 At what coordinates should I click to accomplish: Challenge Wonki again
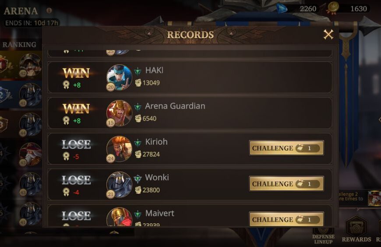(x=286, y=184)
